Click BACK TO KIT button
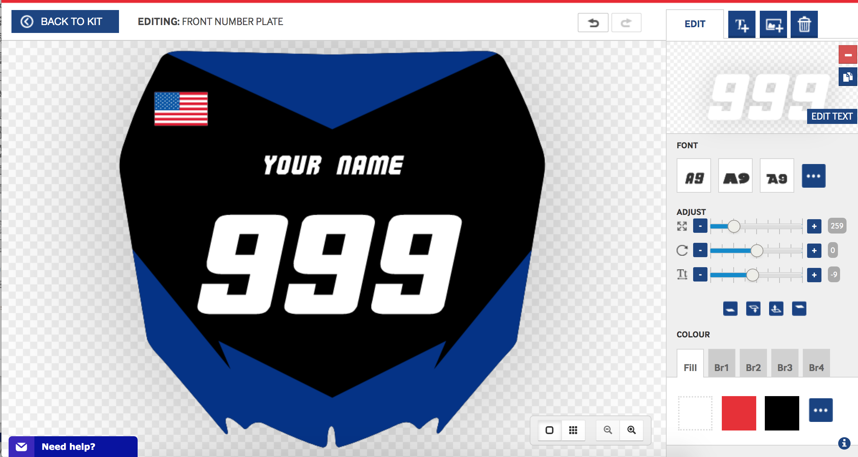The image size is (858, 457). 65,21
